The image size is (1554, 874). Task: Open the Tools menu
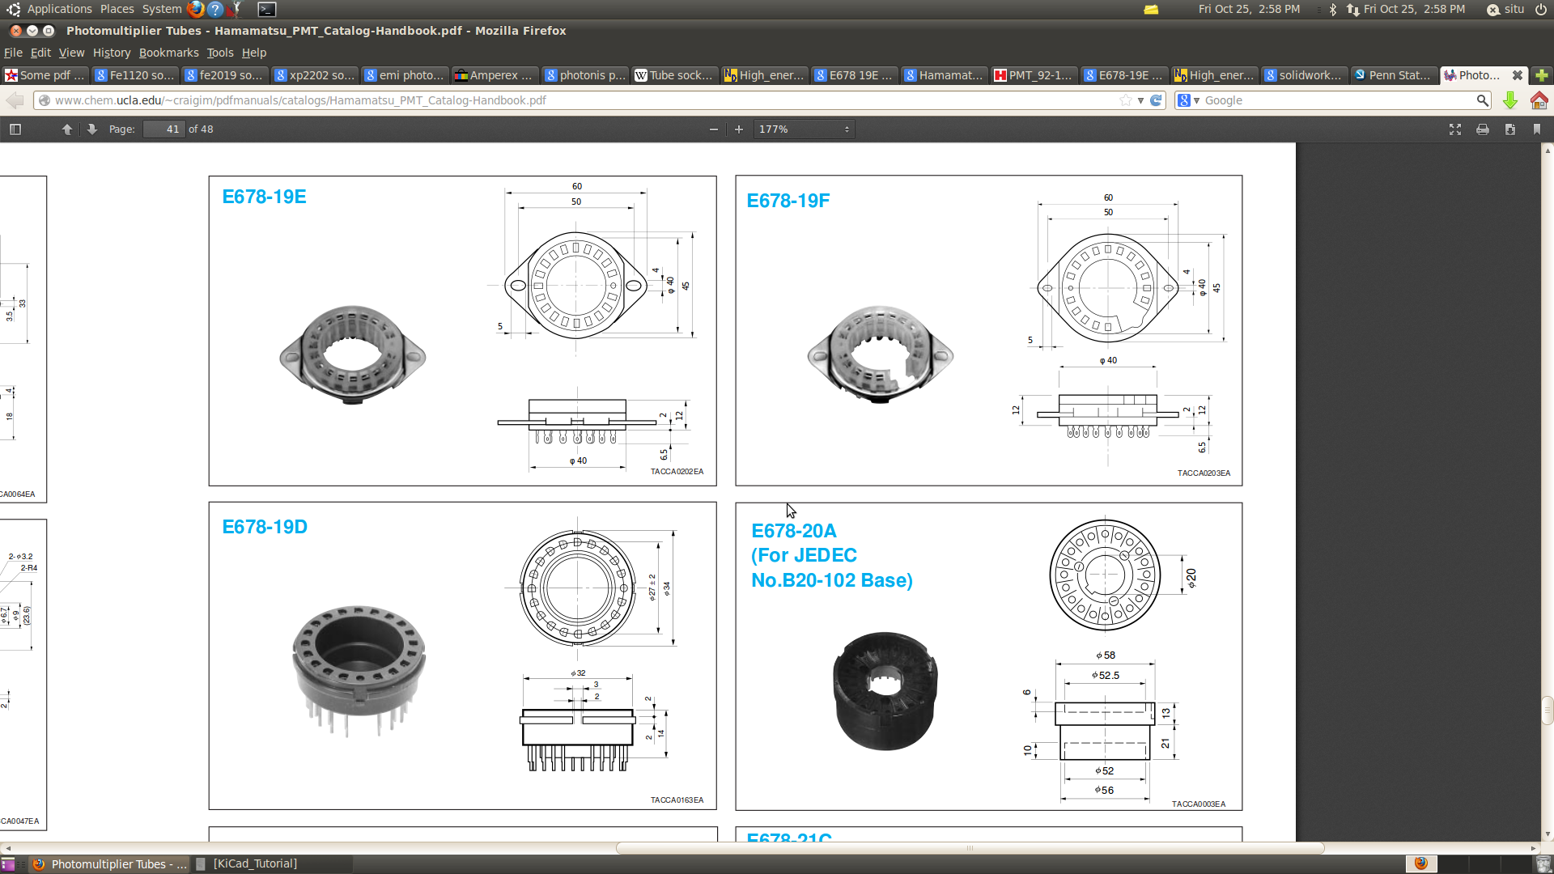click(x=219, y=53)
